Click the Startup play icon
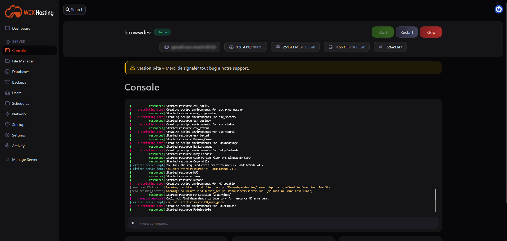The width and height of the screenshot is (507, 241). tap(7, 124)
